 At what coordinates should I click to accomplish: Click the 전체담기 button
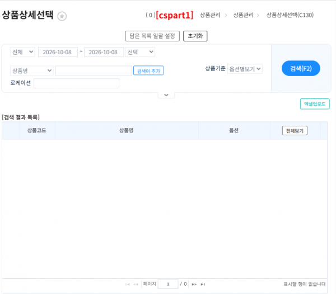295,131
